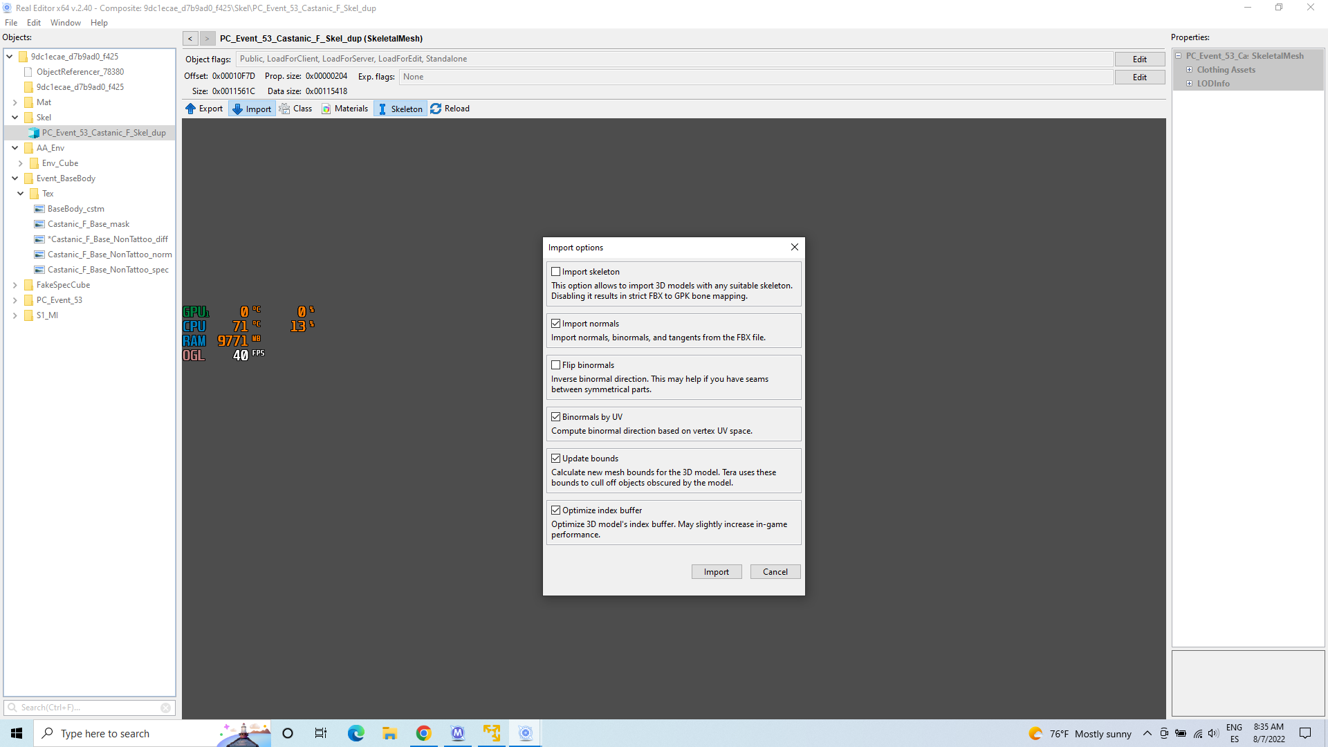1328x747 pixels.
Task: Collapse the Event_BaseBody tree node
Action: [x=15, y=178]
